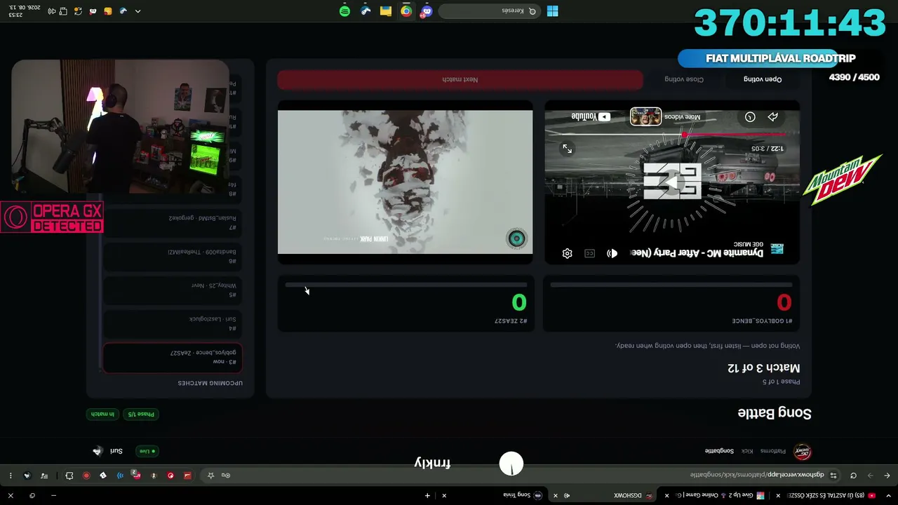This screenshot has width=898, height=505.
Task: Show hidden system tray icons
Action: tap(138, 11)
